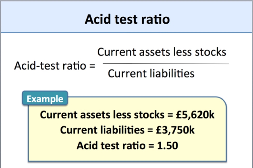Select the "Acid-test ratio =" formula label
253x168 pixels.
(x=54, y=66)
